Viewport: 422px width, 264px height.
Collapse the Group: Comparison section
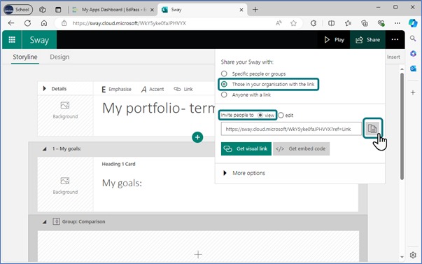coord(44,222)
